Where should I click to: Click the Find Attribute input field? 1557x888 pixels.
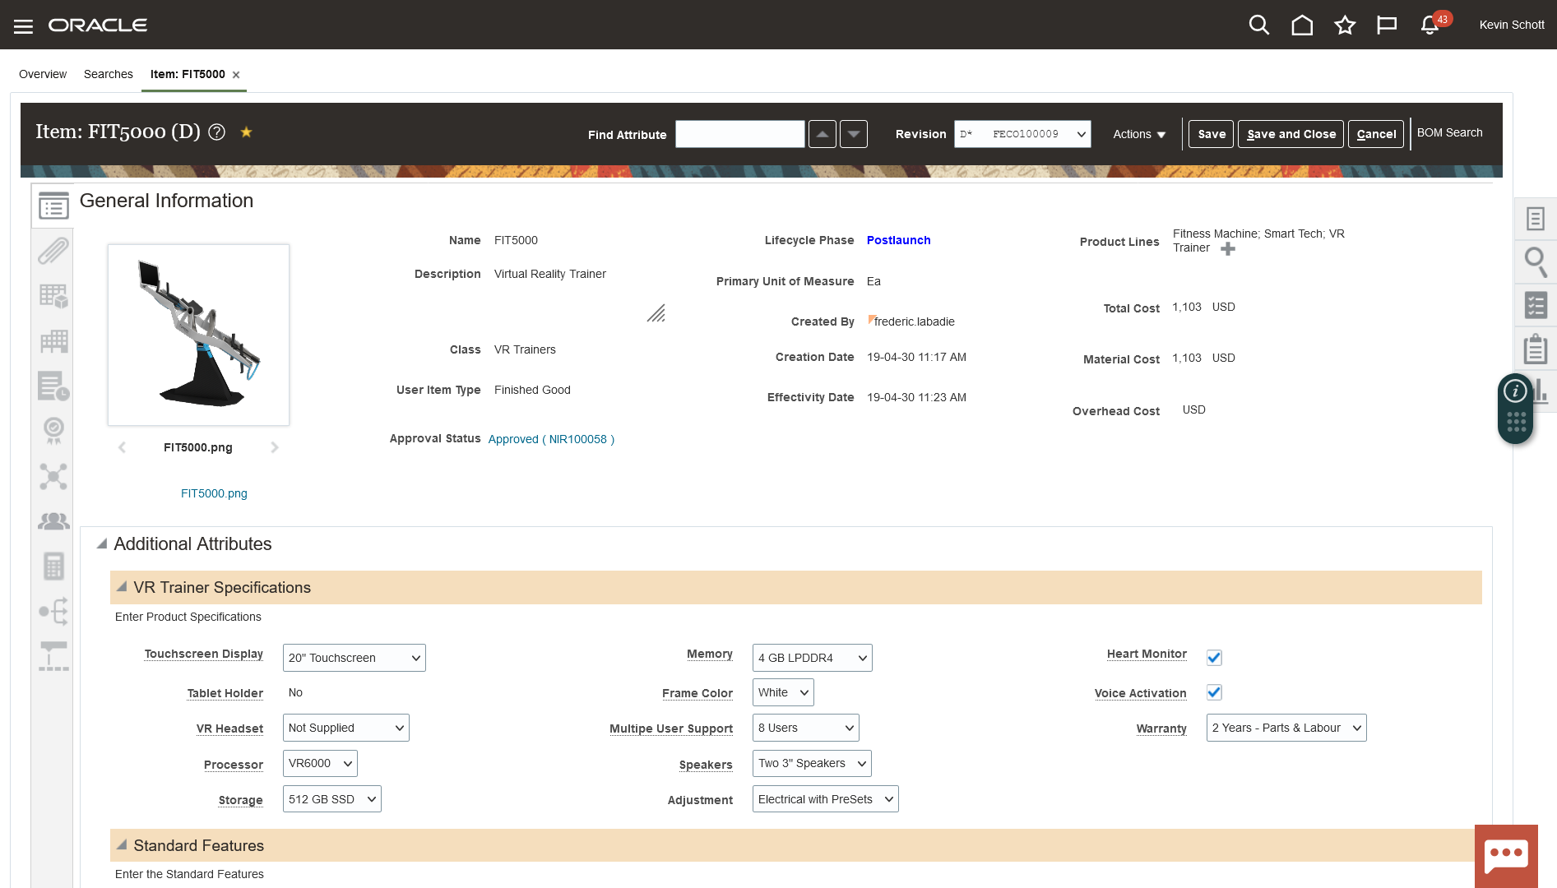point(739,134)
